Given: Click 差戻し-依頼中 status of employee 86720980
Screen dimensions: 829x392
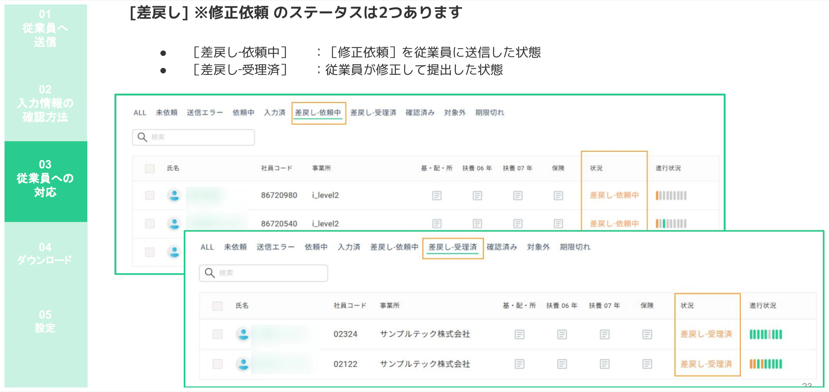Looking at the screenshot, I should [614, 195].
